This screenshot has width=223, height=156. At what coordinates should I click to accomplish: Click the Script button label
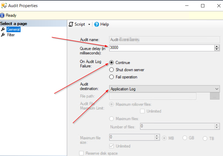click(80, 24)
